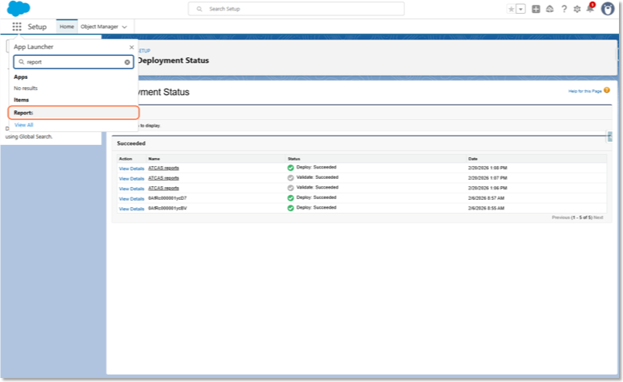Open View Details for first ATCAS reports deploy
623x382 pixels.
pos(132,168)
